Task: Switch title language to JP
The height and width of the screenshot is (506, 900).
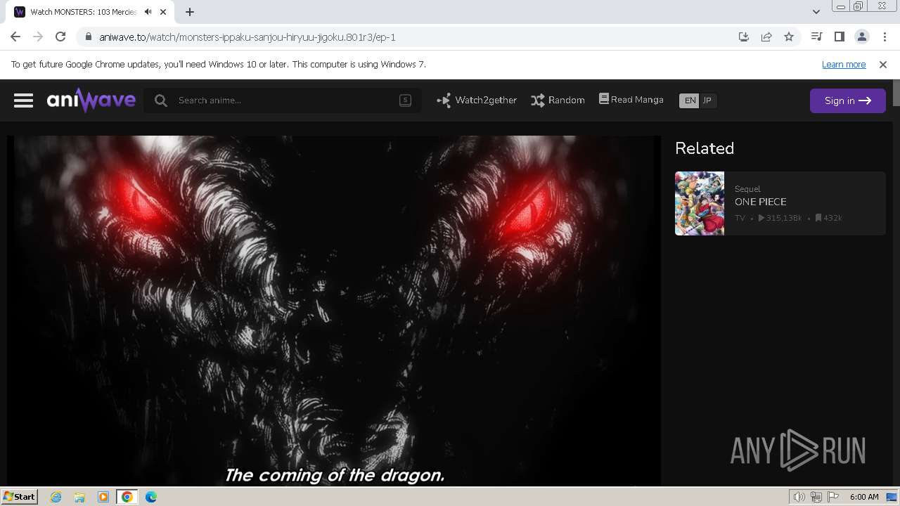Action: pyautogui.click(x=707, y=100)
